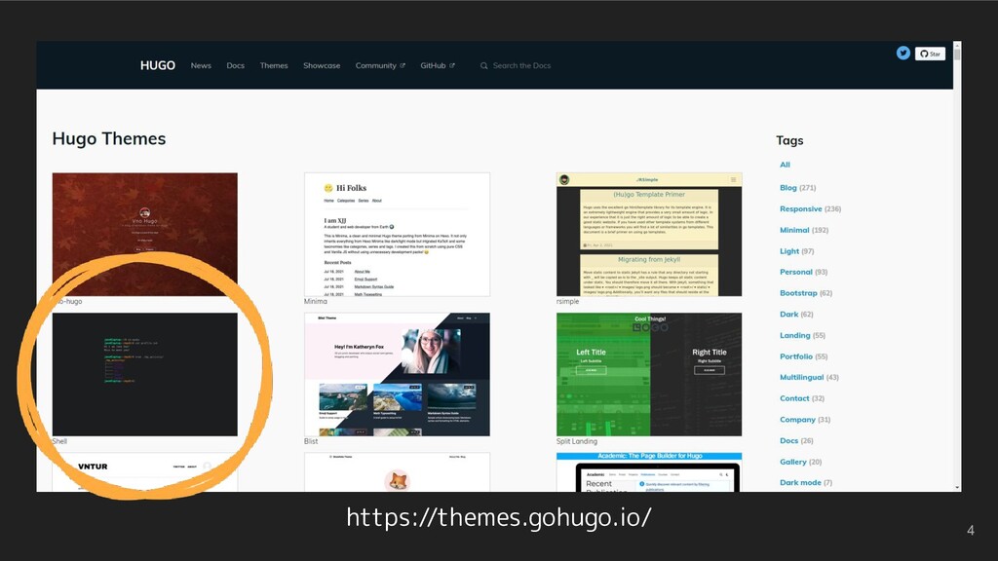Click the Hugo Themes heading
Image resolution: width=998 pixels, height=561 pixels.
click(x=109, y=138)
